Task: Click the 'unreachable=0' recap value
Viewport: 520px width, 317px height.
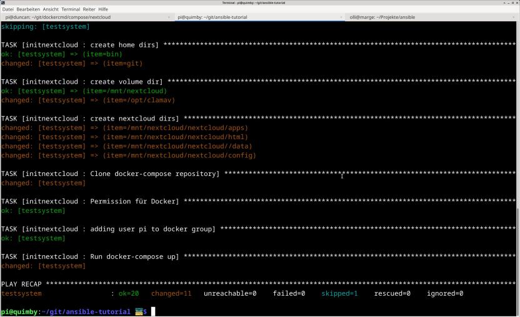Action: 230,293
